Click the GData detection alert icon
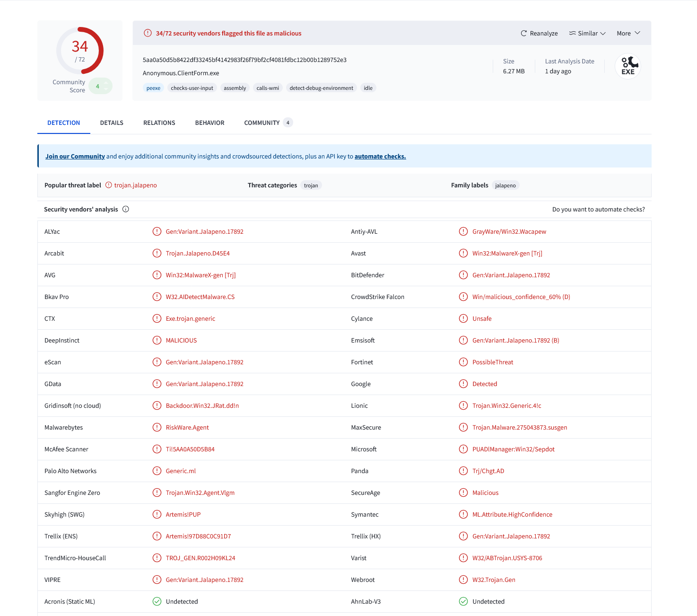This screenshot has width=697, height=616. point(157,384)
